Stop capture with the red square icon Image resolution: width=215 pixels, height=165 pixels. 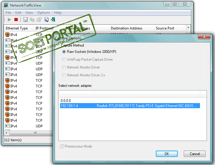[16, 20]
